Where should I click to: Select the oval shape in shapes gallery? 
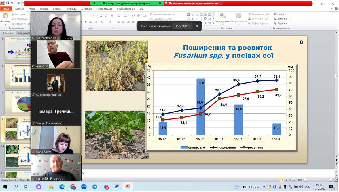click(205, 14)
